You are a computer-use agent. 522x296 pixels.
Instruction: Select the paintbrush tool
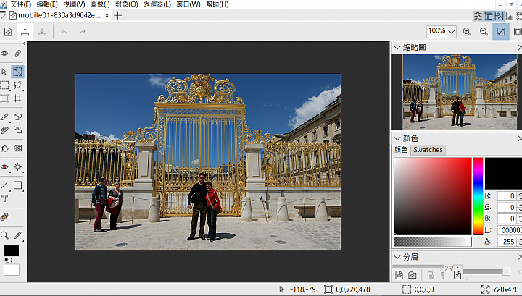point(4,117)
